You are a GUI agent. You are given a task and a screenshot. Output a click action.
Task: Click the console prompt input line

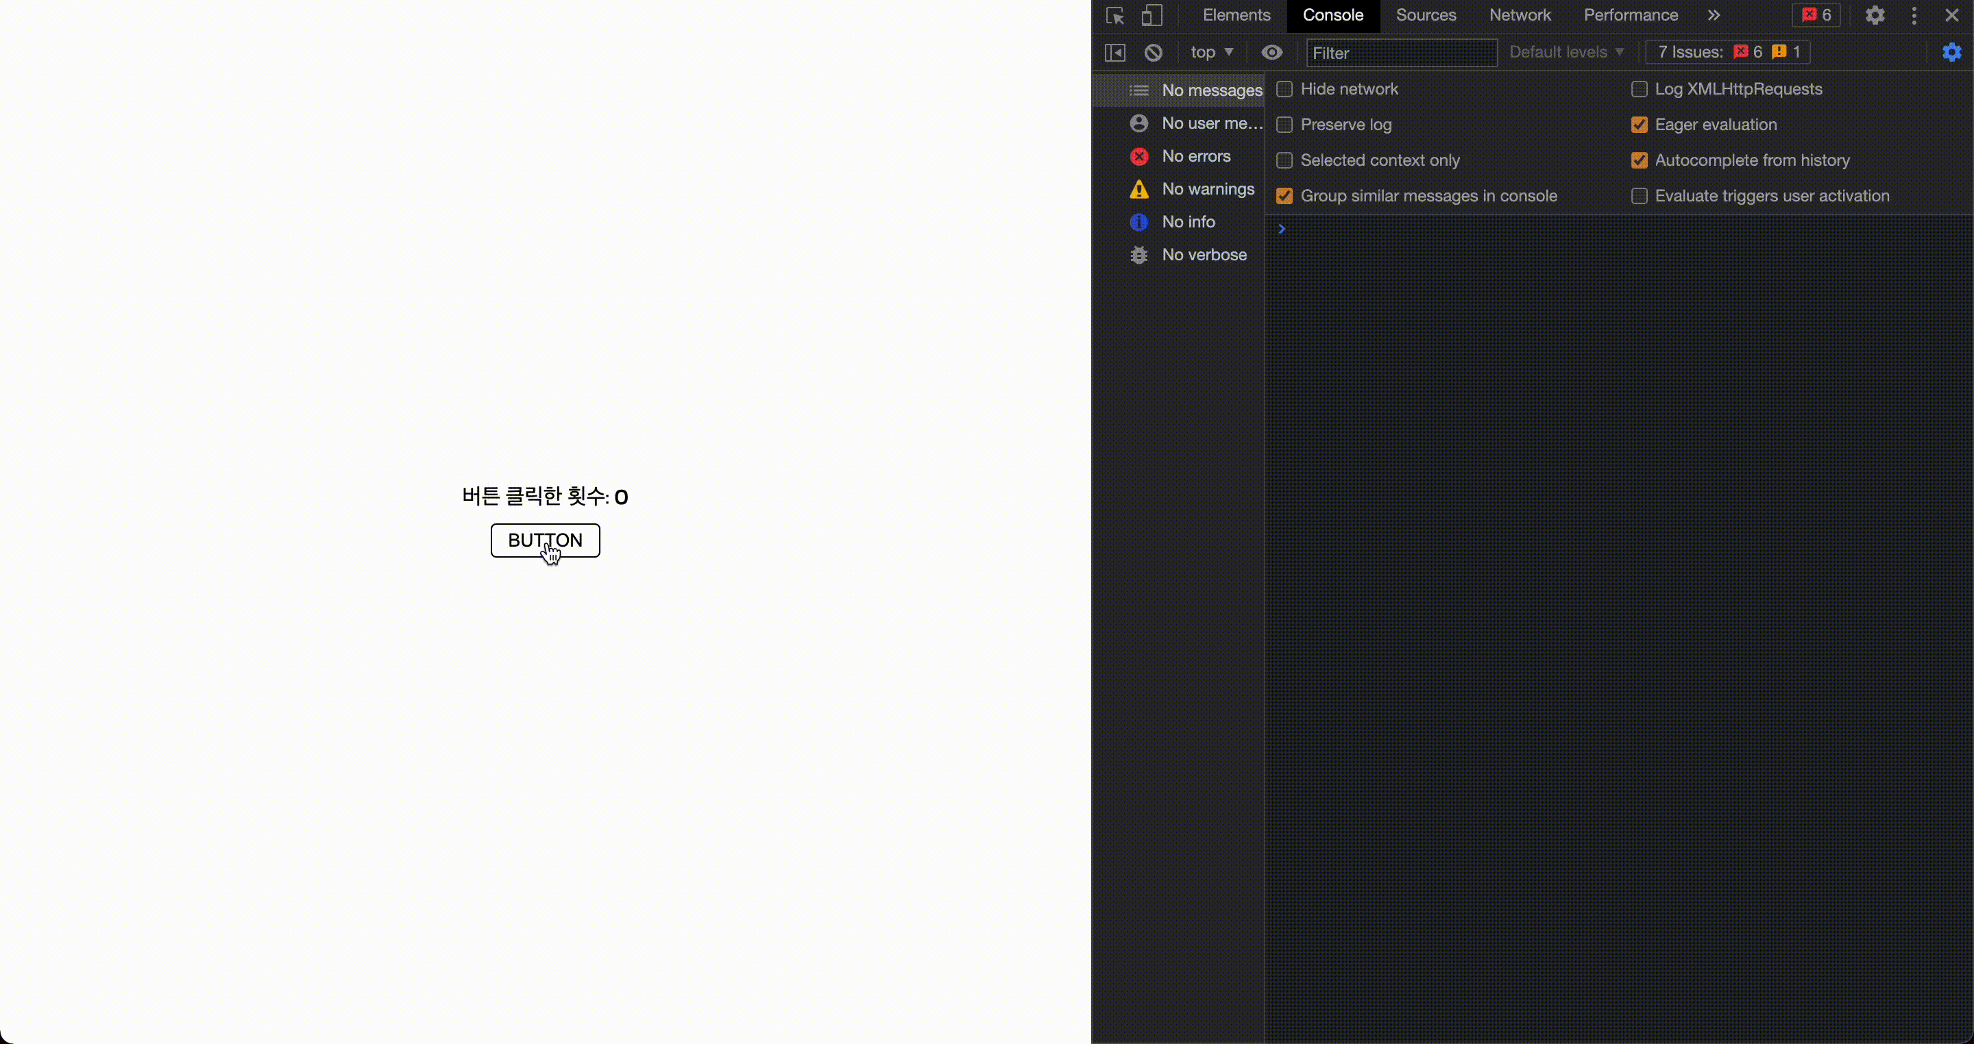[x=1618, y=229]
